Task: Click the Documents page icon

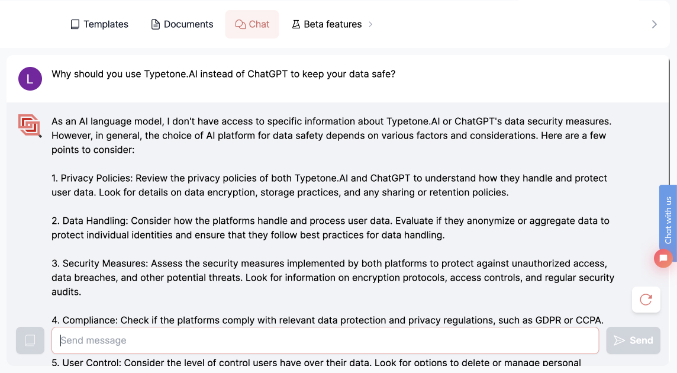Action: click(154, 24)
